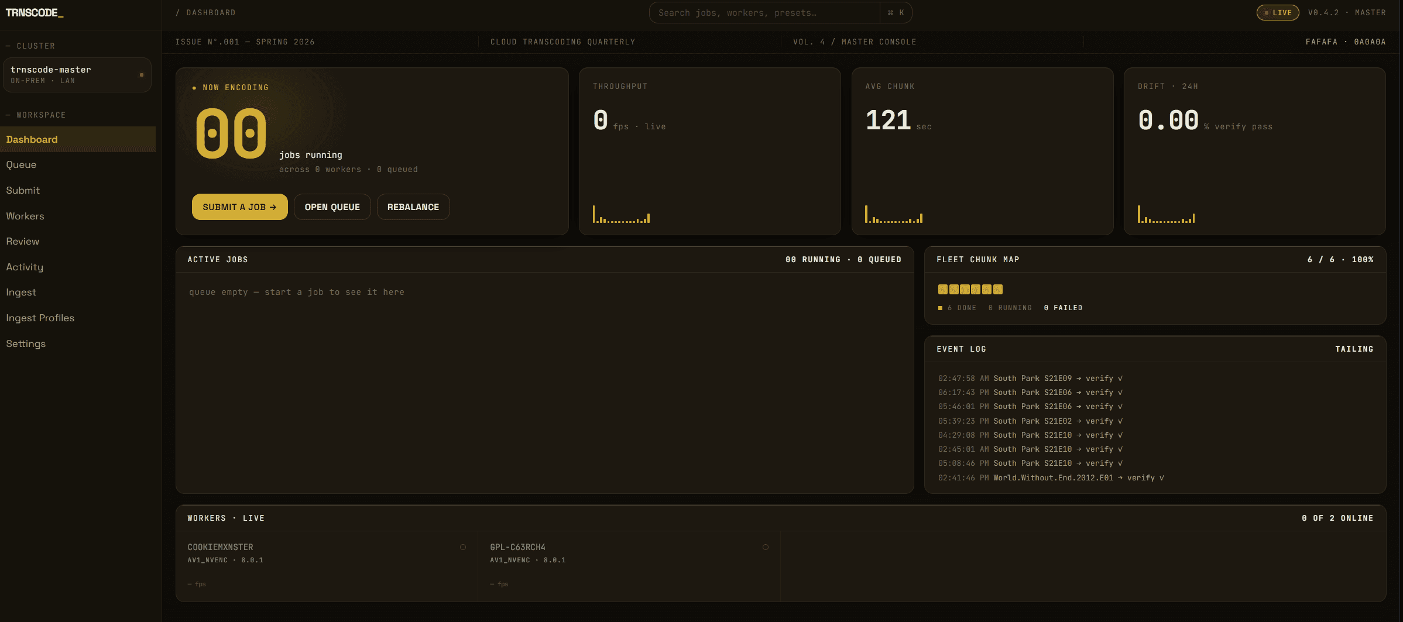
Task: Open the trnscode-master cluster selector
Action: (x=77, y=75)
